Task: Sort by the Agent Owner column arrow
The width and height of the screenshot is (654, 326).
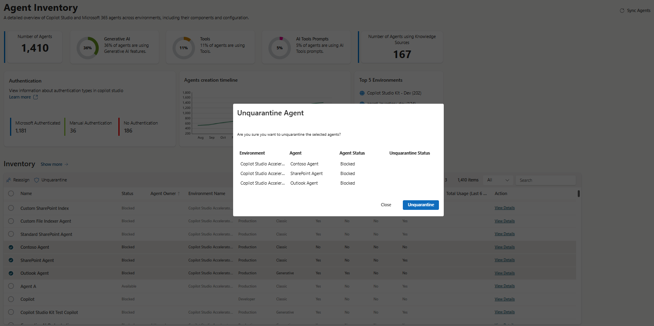Action: click(x=179, y=193)
